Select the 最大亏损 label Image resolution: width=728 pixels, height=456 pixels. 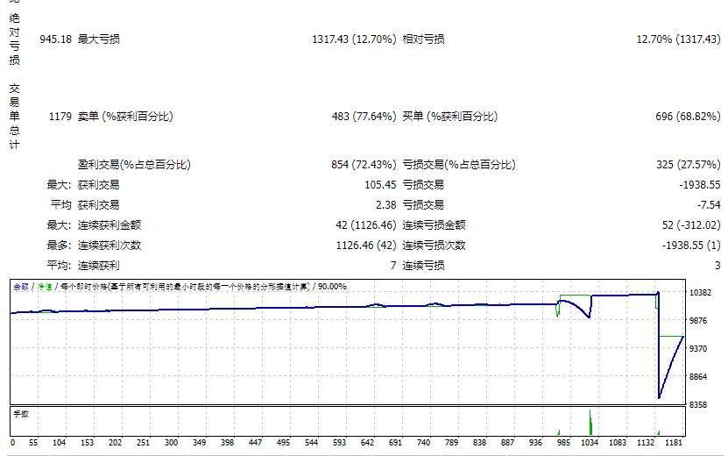[99, 39]
